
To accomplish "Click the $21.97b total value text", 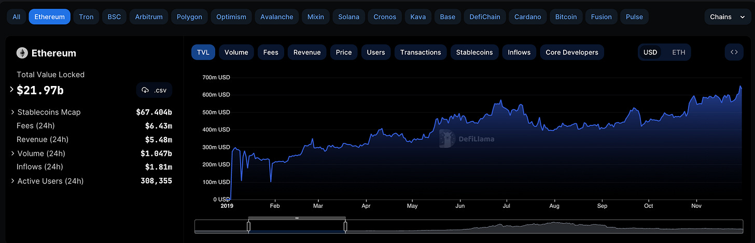I will [x=40, y=90].
